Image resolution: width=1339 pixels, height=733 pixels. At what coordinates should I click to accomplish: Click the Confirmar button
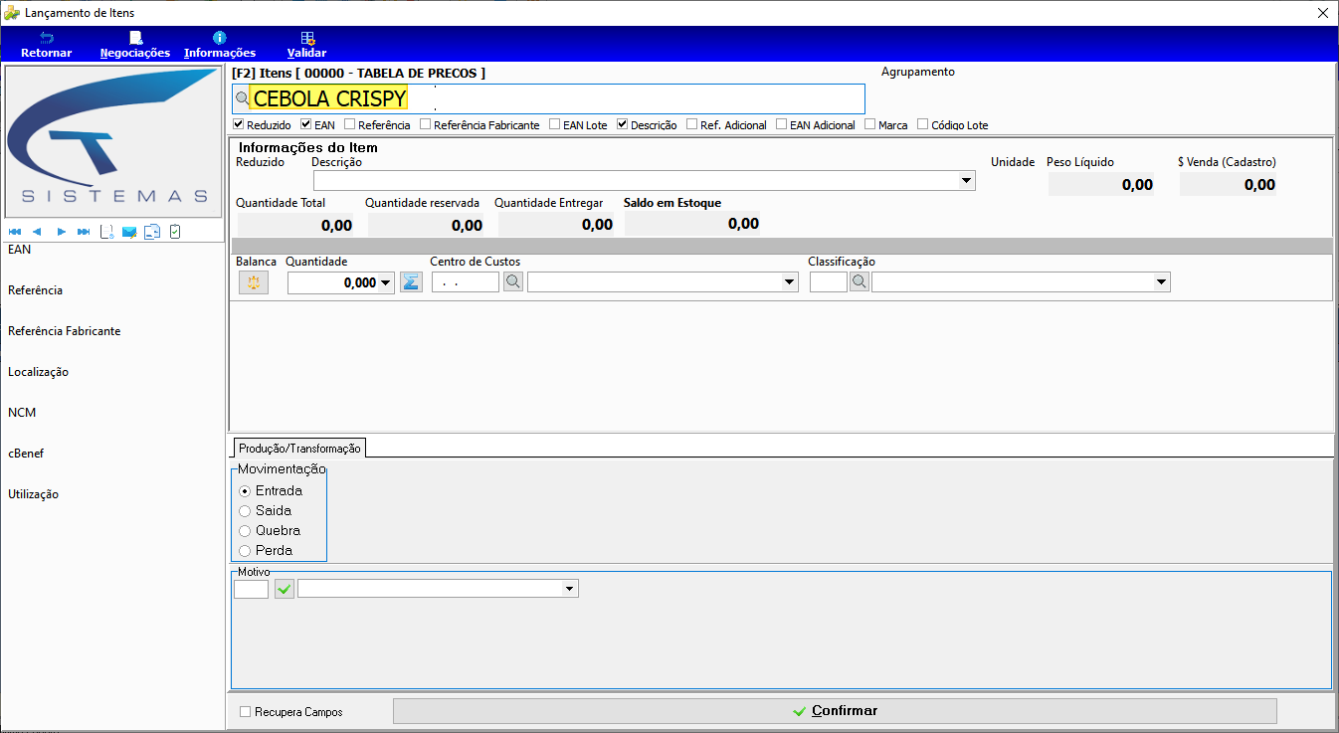point(835,711)
